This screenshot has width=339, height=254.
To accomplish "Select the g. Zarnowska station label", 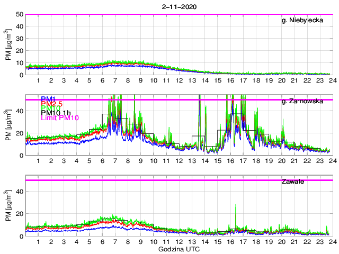I will pyautogui.click(x=302, y=101).
